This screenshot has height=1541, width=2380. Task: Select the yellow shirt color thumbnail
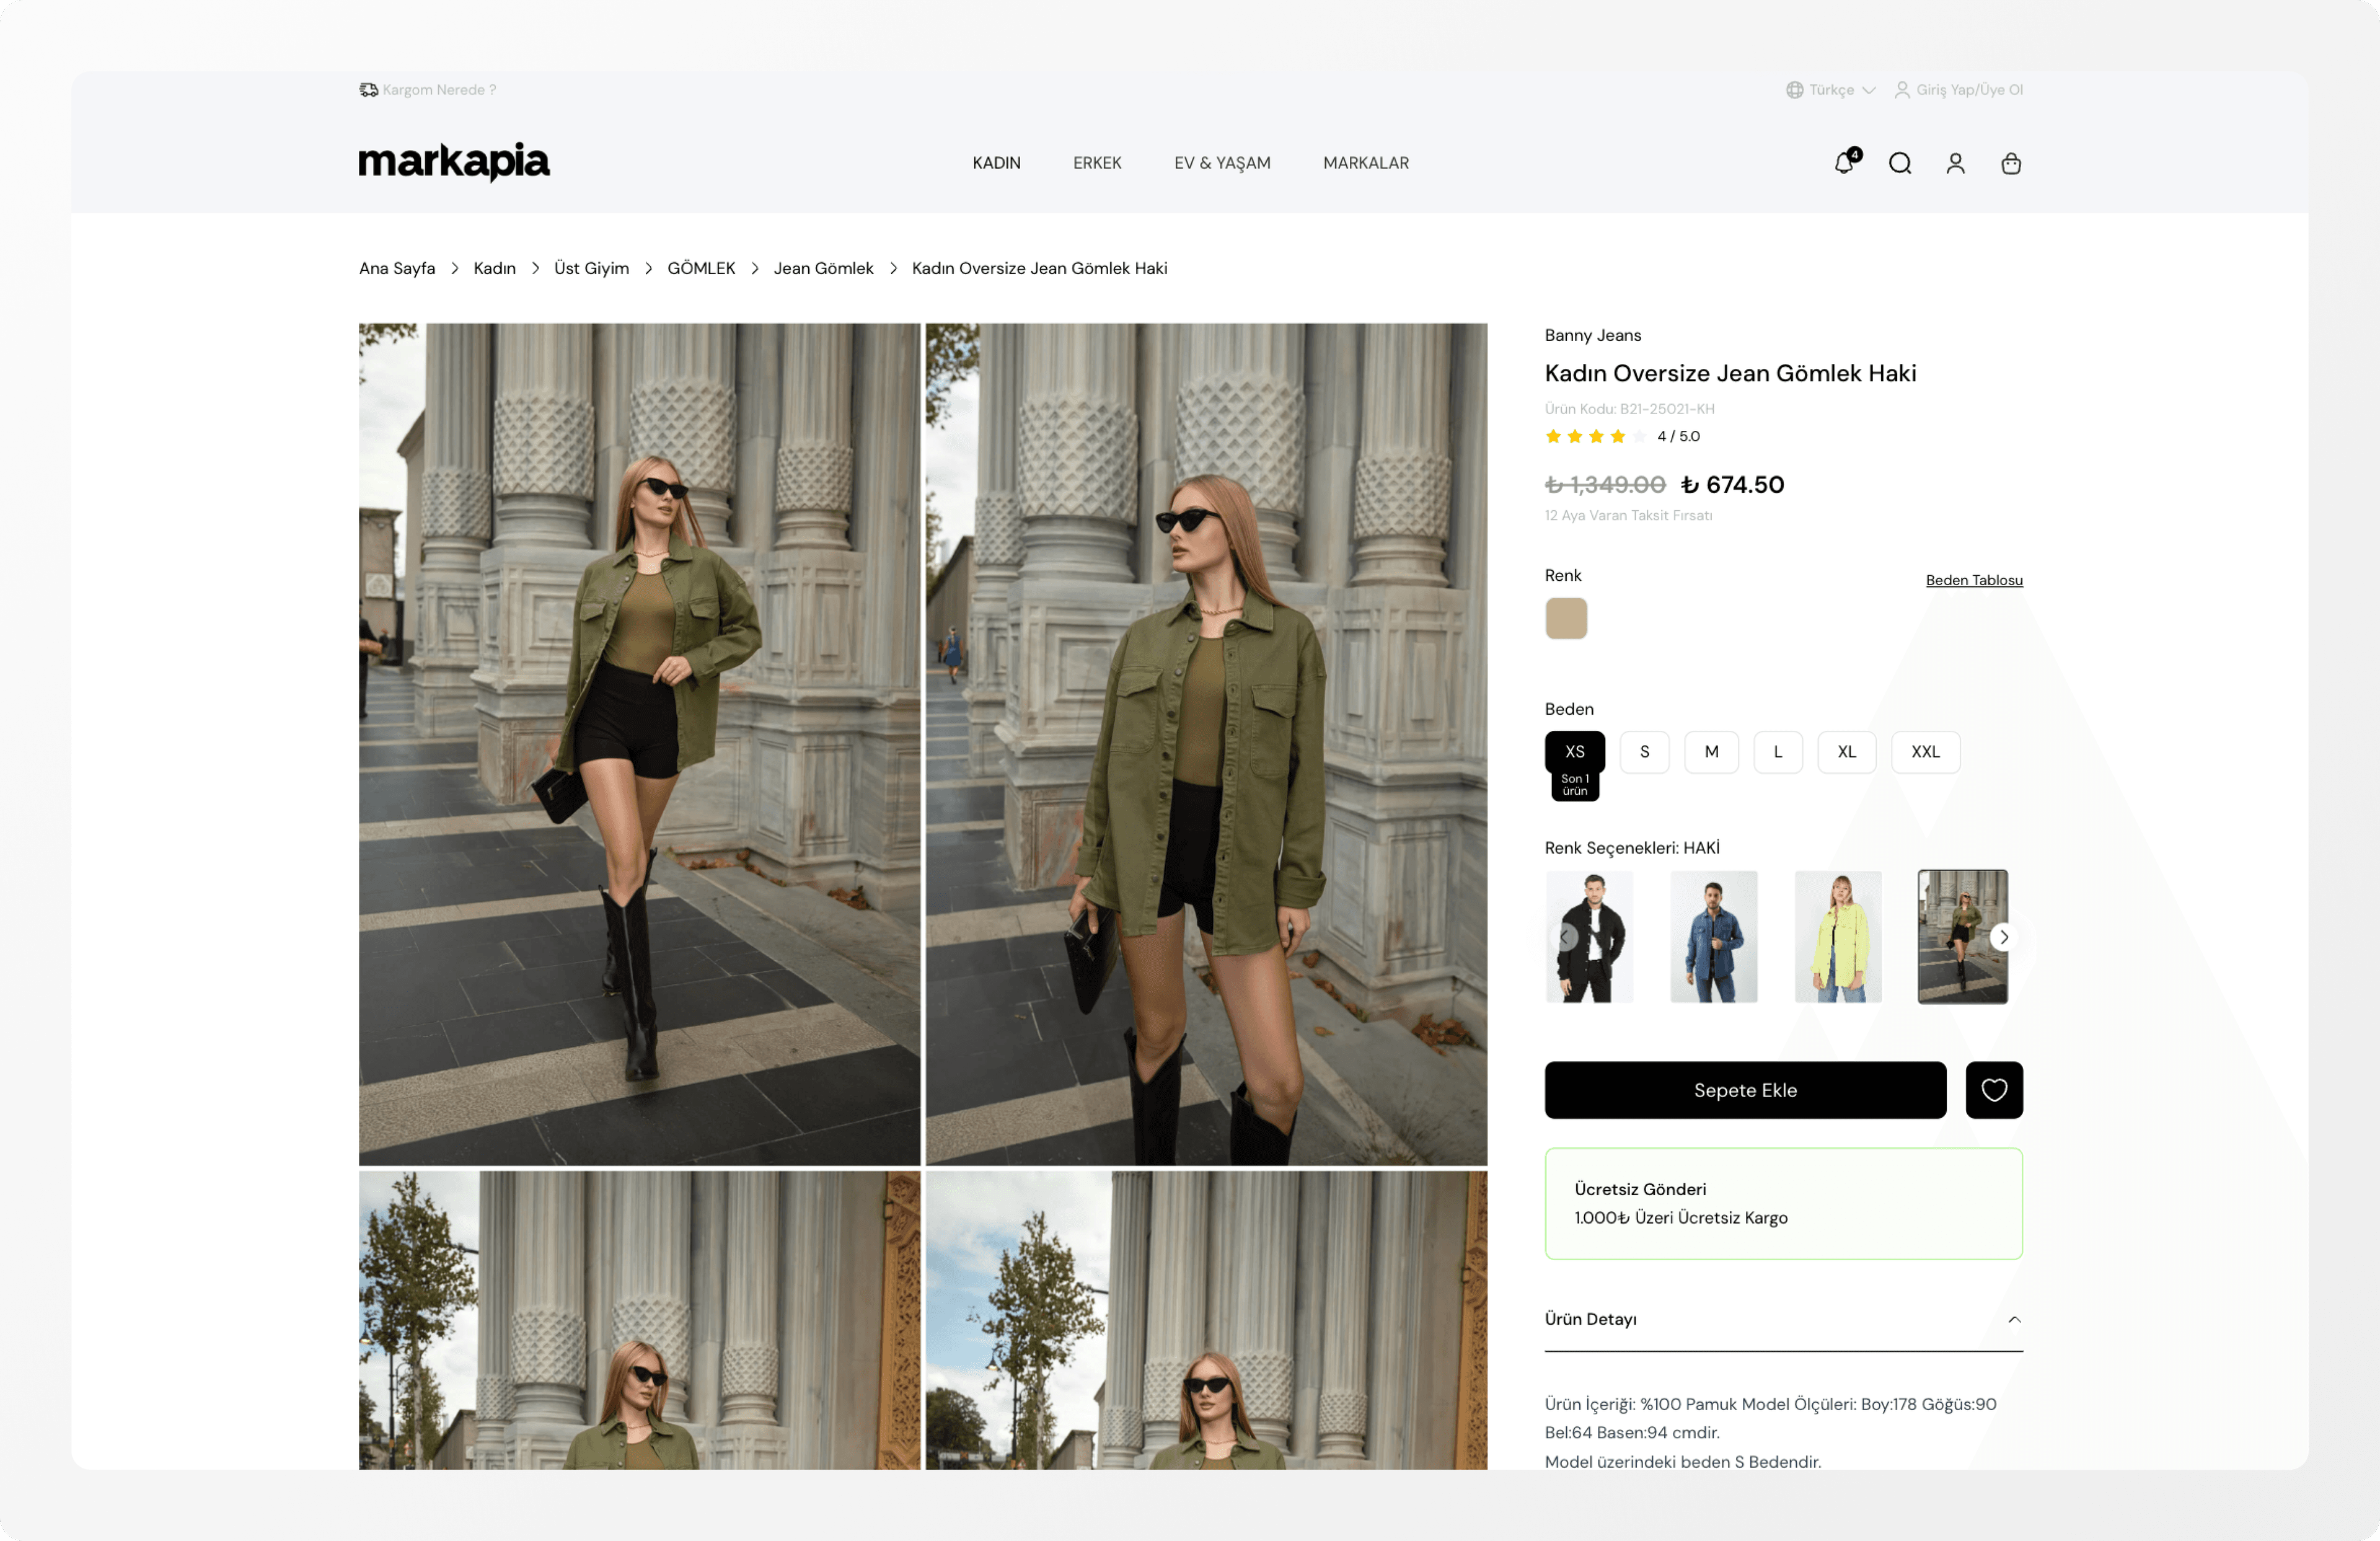(1838, 937)
